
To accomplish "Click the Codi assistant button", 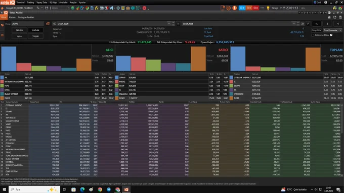I will coord(318,3).
